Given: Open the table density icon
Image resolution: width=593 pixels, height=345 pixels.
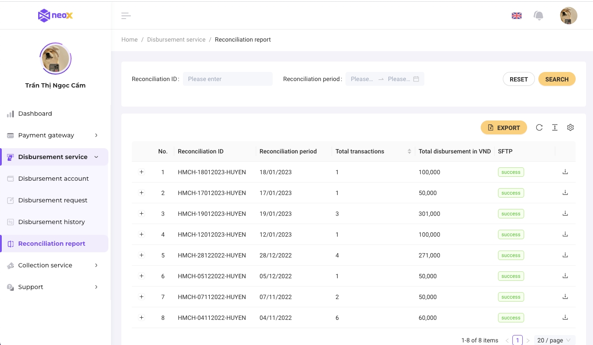Looking at the screenshot, I should [x=554, y=127].
